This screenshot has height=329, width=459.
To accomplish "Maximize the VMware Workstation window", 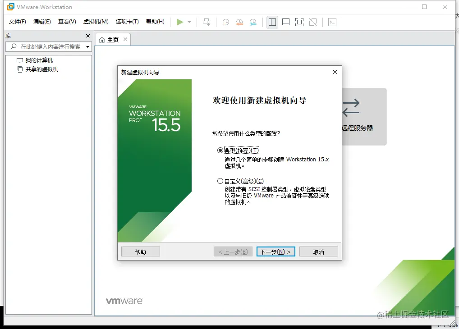I will pyautogui.click(x=424, y=7).
